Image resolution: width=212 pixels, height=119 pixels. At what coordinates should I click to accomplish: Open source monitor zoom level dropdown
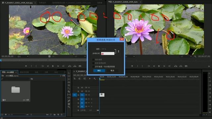(23, 57)
